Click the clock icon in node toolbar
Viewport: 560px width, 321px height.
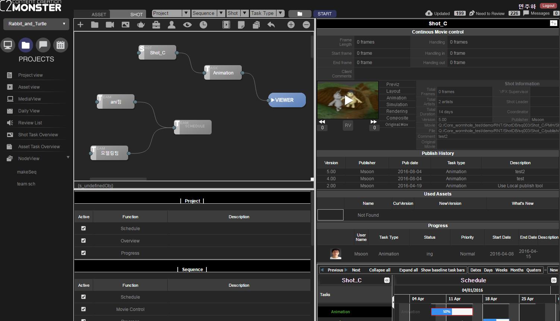coord(203,25)
